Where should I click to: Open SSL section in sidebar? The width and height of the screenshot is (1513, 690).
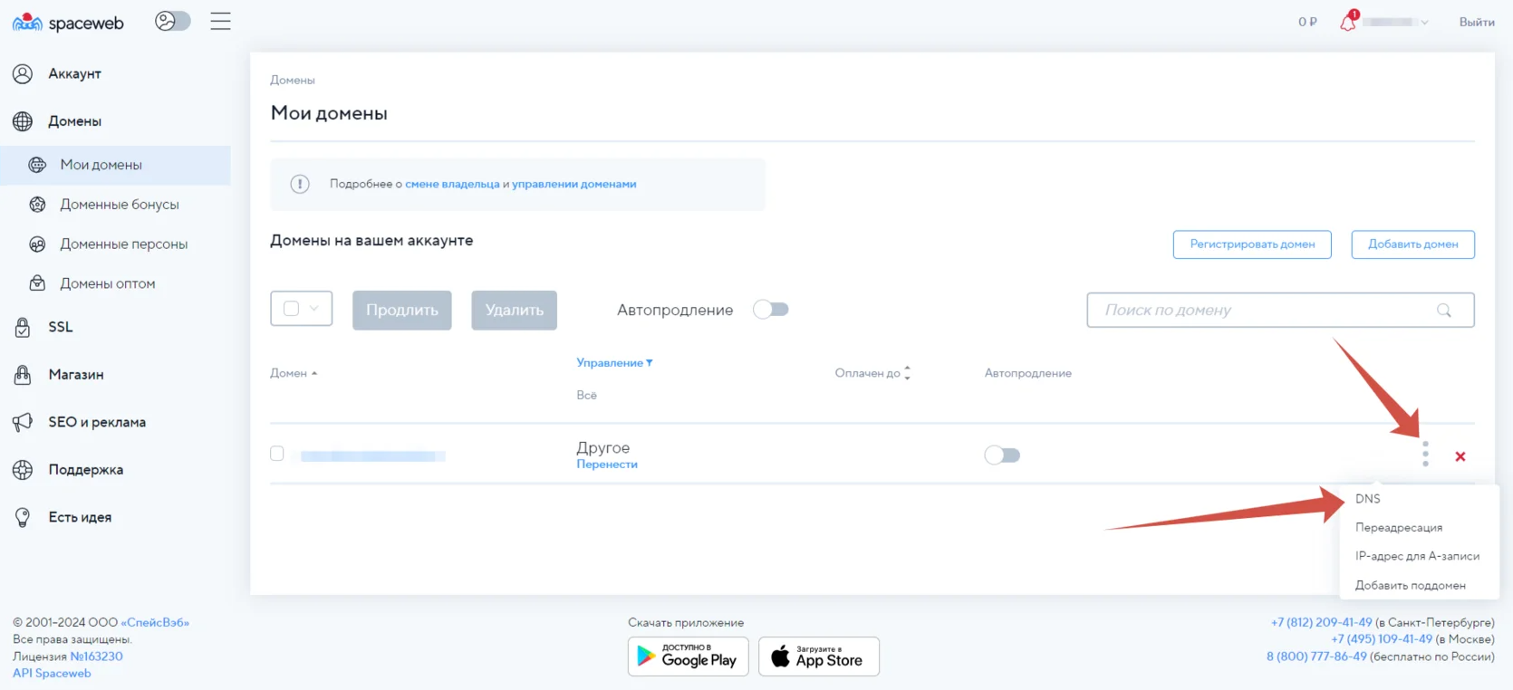(60, 327)
